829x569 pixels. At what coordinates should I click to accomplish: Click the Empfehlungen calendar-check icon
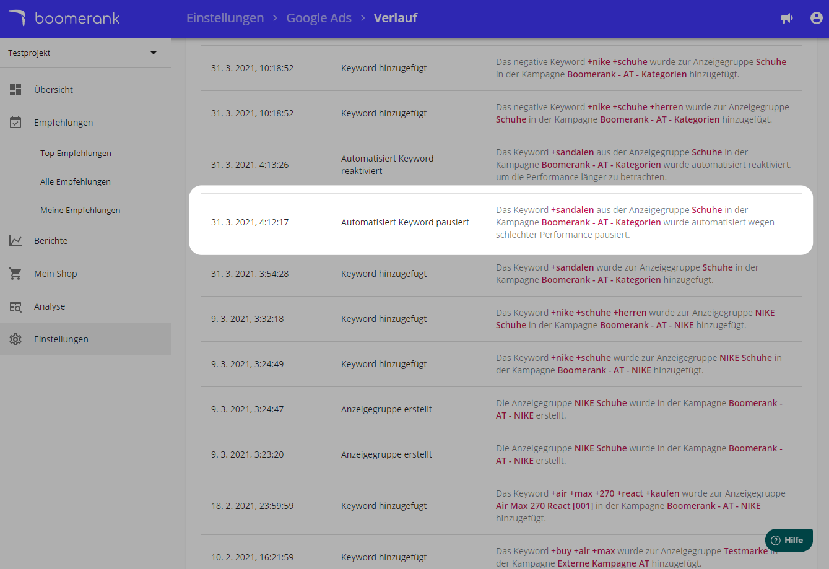[x=15, y=123]
